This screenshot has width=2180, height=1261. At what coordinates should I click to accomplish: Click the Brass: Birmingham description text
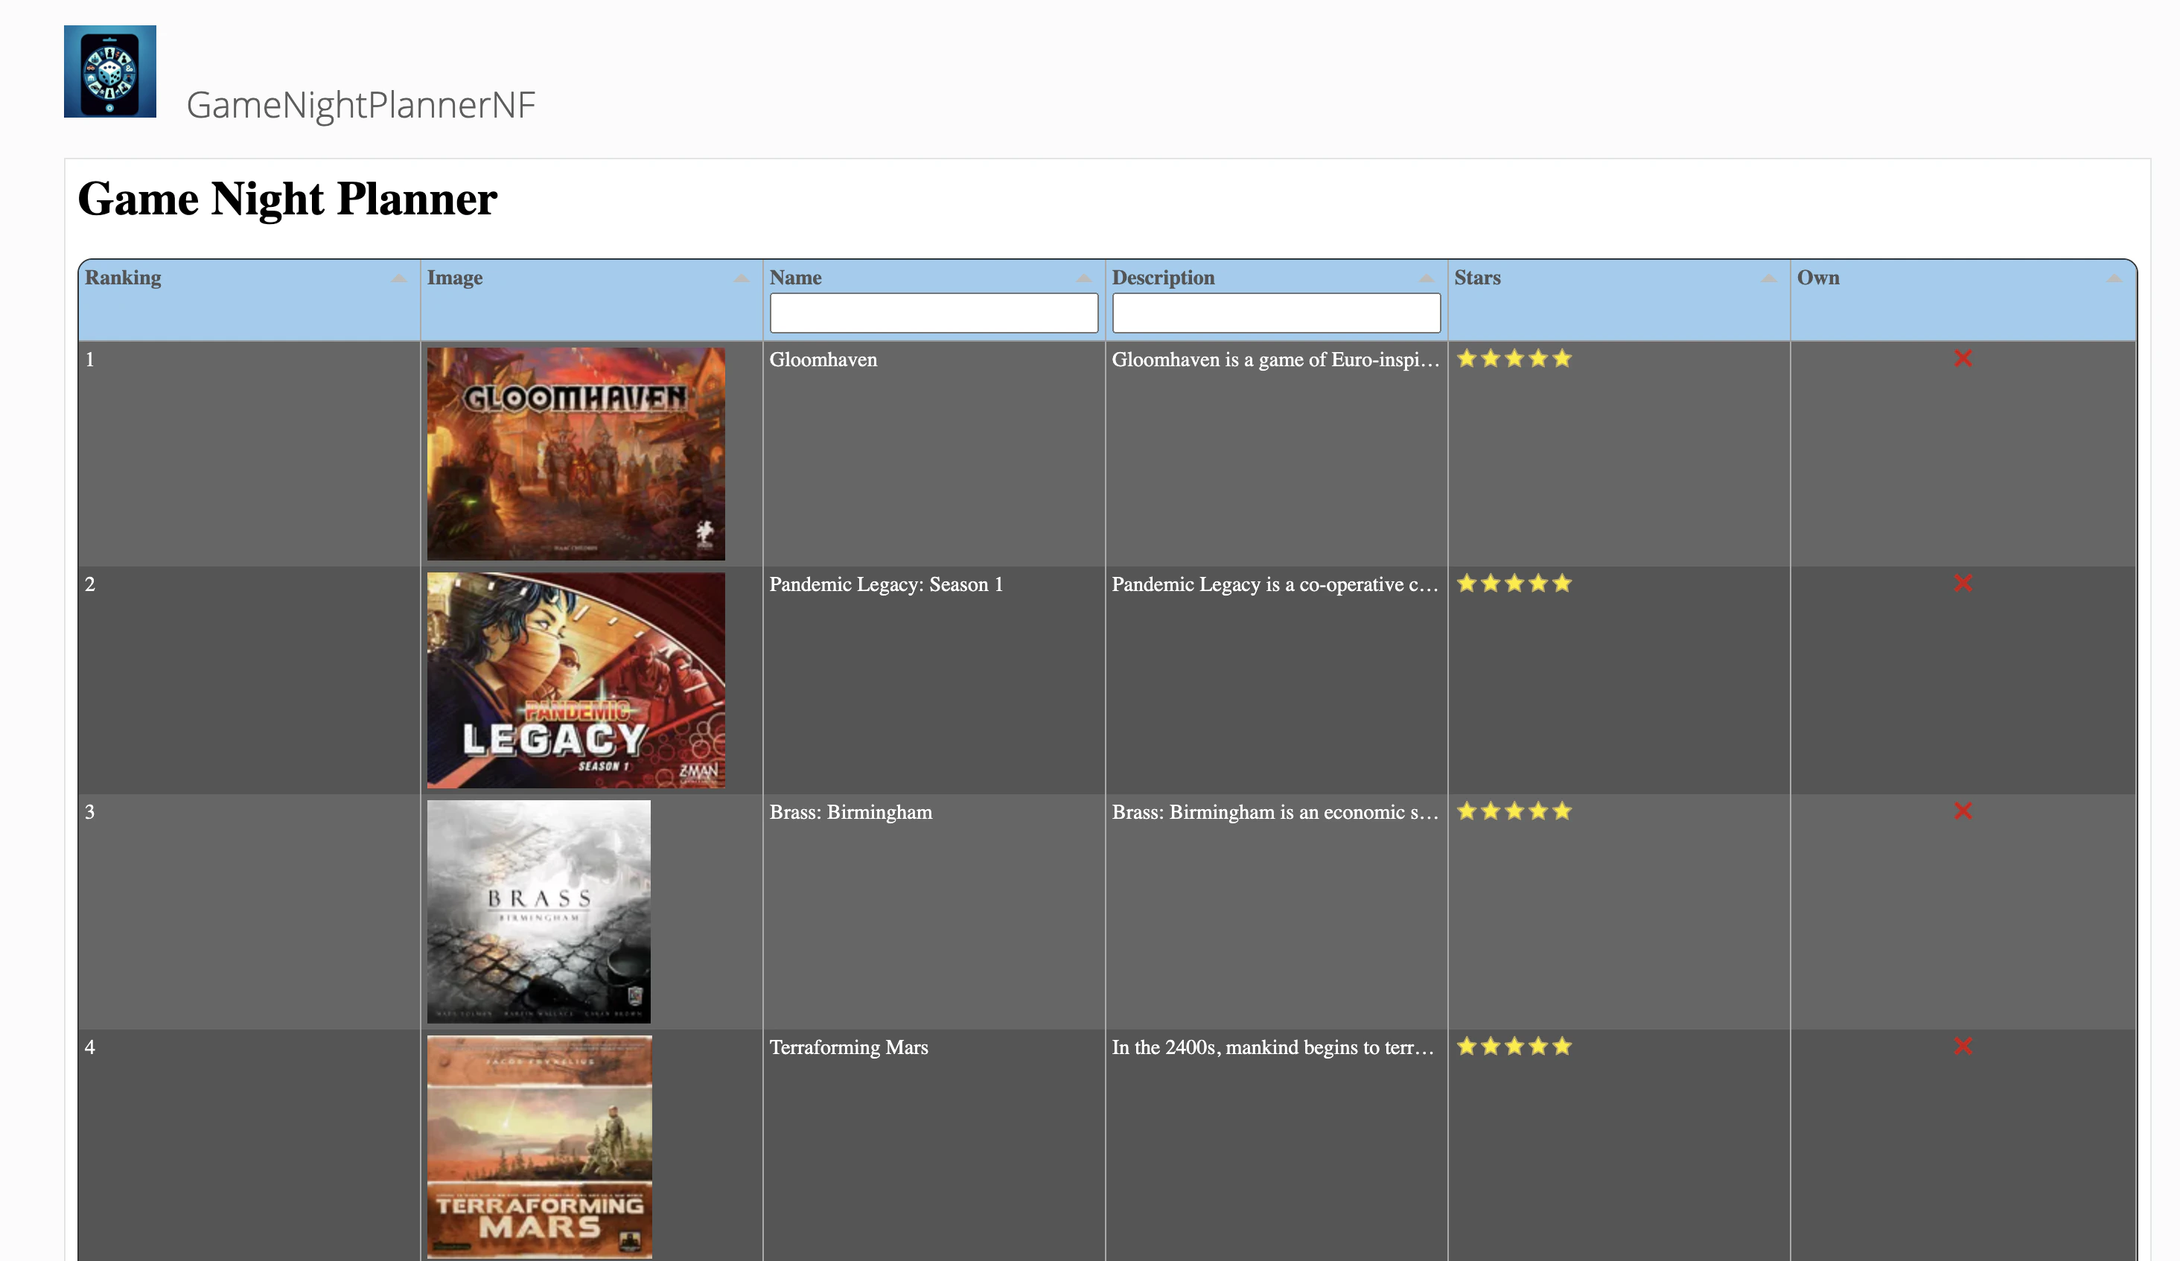tap(1276, 812)
